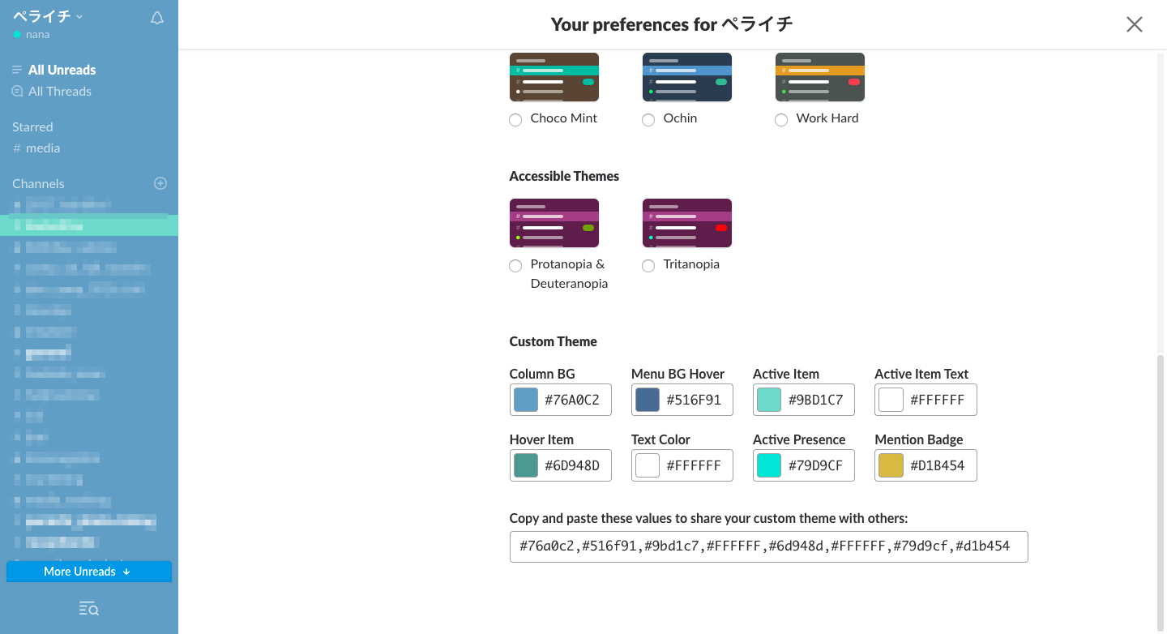Click the Work Hard theme preview thumbnail
Image resolution: width=1167 pixels, height=634 pixels.
coord(819,77)
